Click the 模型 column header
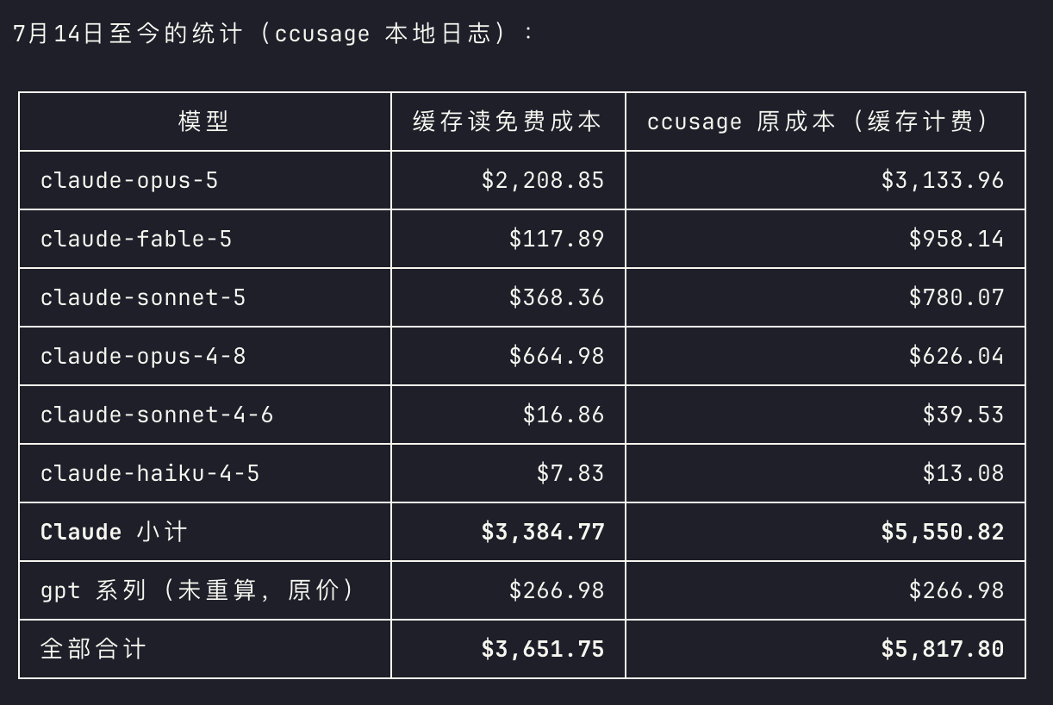This screenshot has width=1053, height=705. [x=204, y=122]
